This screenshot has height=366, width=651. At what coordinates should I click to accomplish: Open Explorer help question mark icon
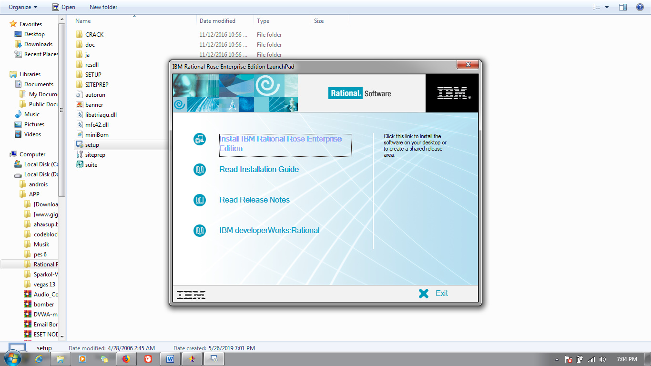tap(640, 7)
